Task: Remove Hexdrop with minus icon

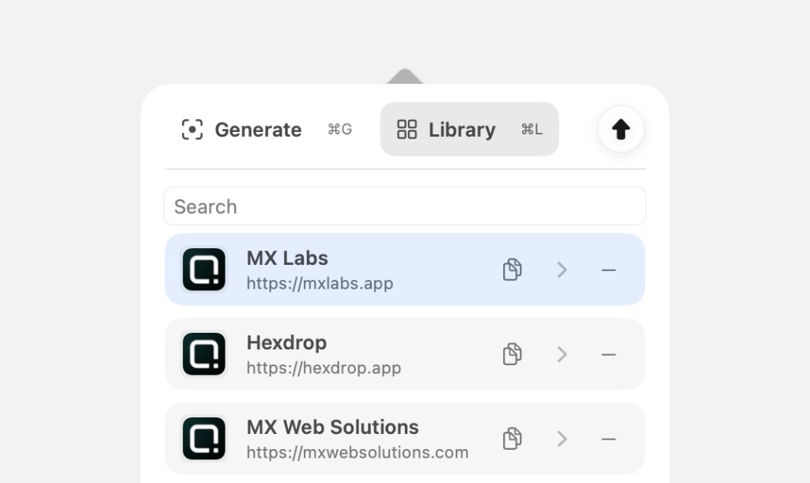Action: [608, 354]
